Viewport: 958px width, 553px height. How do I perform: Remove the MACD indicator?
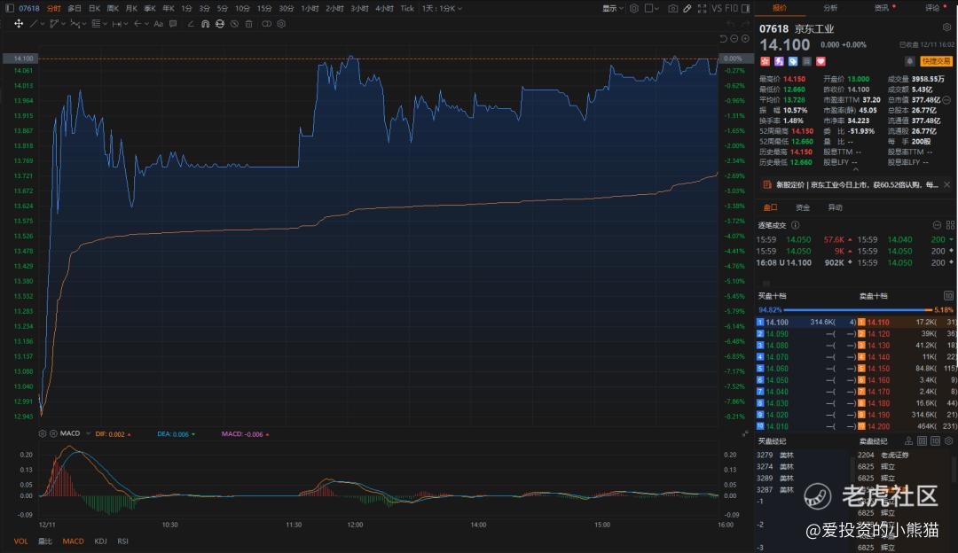click(x=53, y=433)
